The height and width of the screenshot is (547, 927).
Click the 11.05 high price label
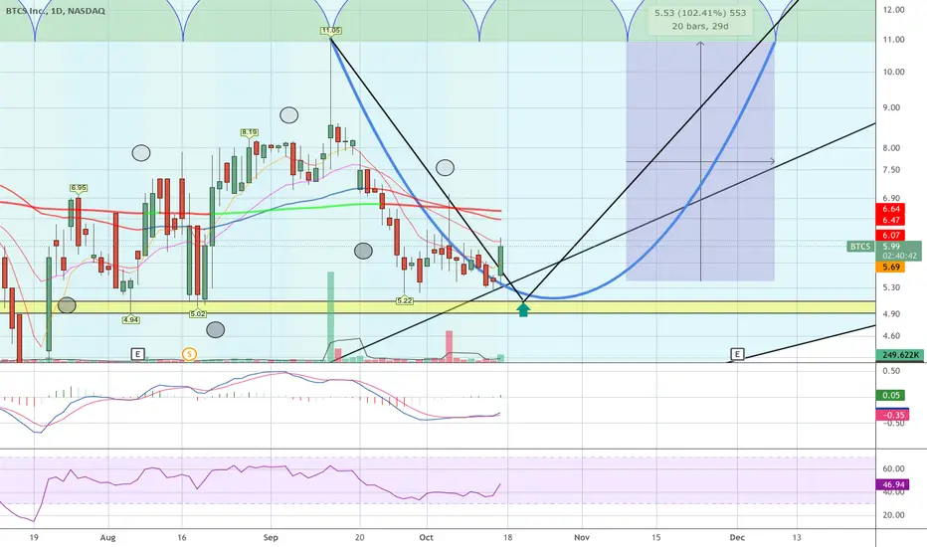(x=331, y=30)
